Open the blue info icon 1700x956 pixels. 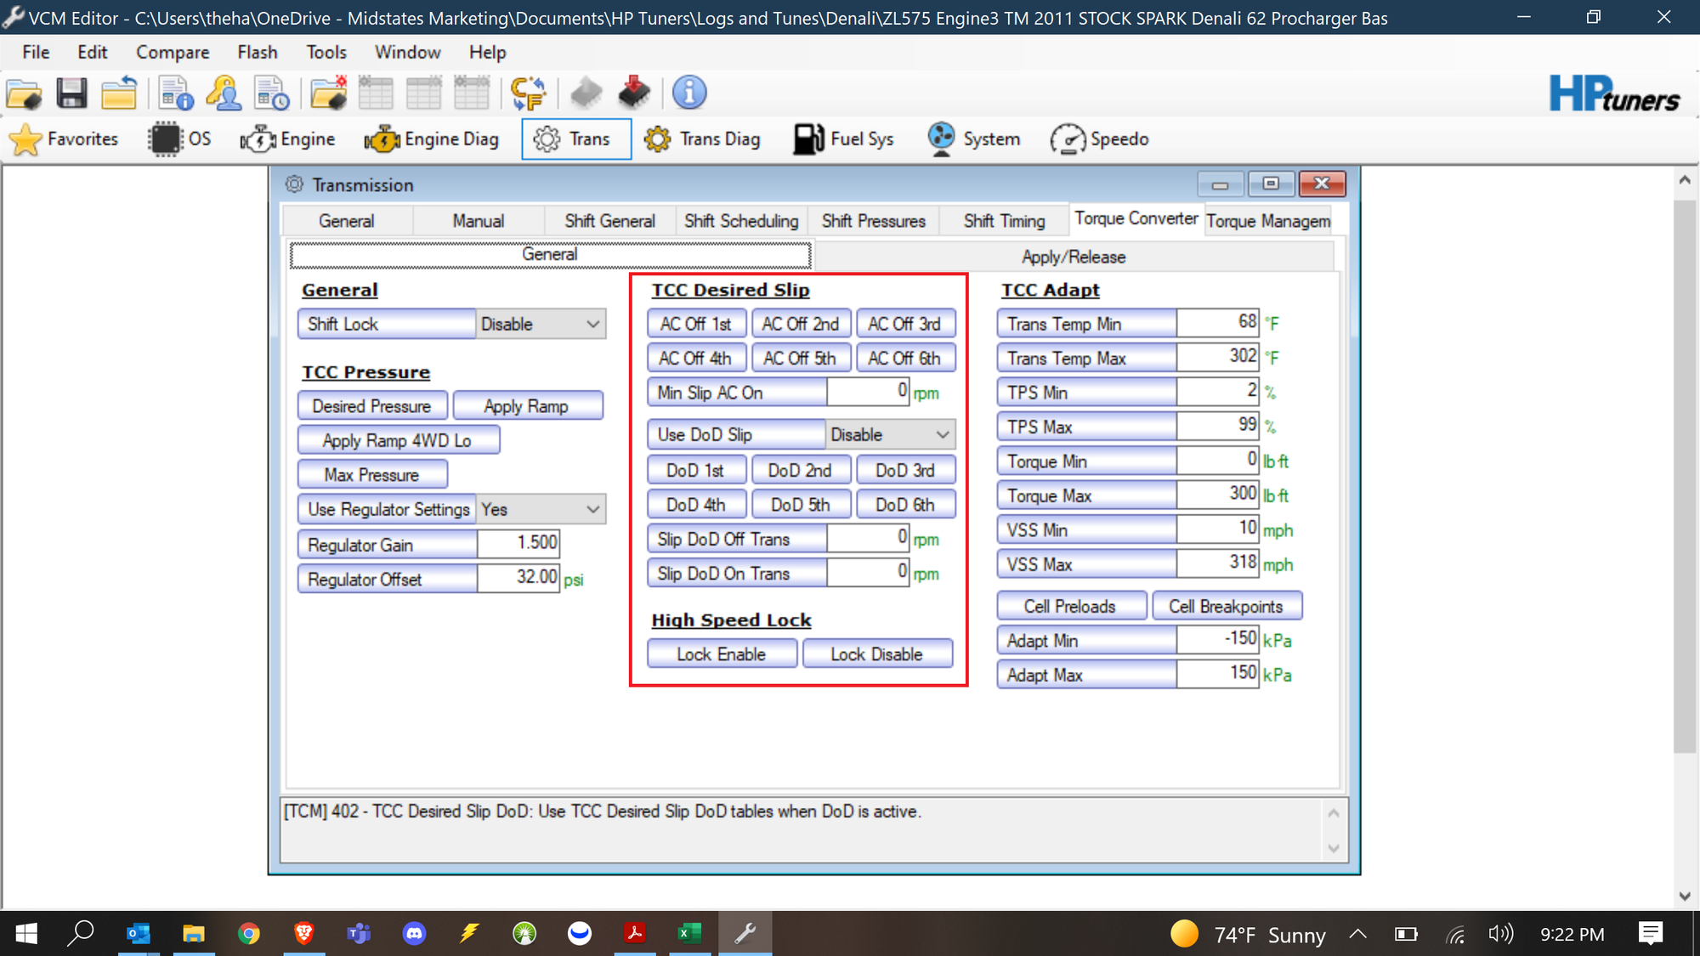(689, 93)
